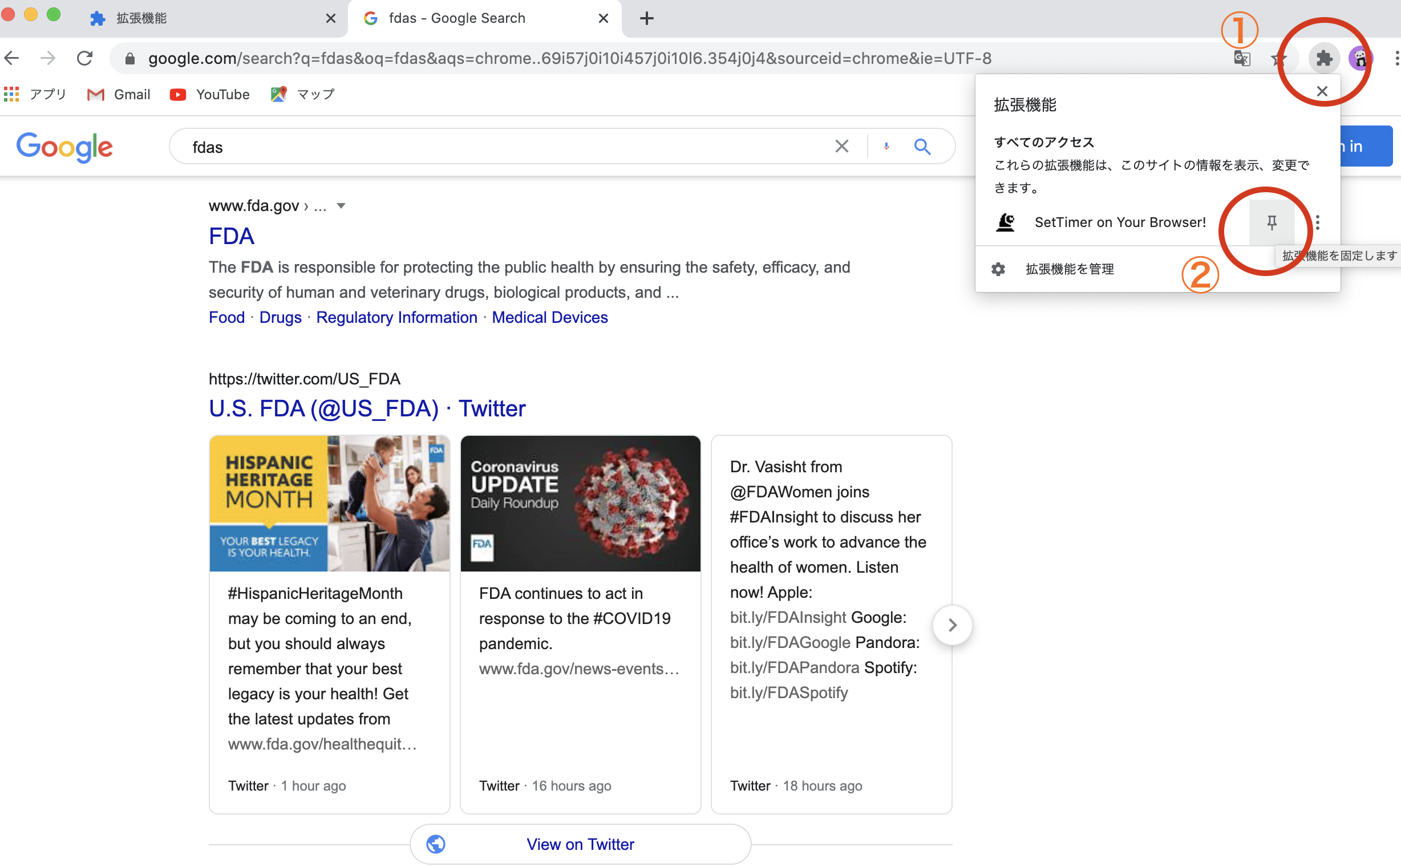Open the Medical Devices sitelink

click(549, 318)
